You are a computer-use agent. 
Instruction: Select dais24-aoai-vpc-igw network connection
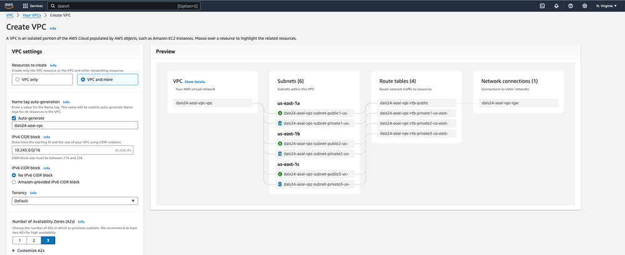pyautogui.click(x=519, y=103)
